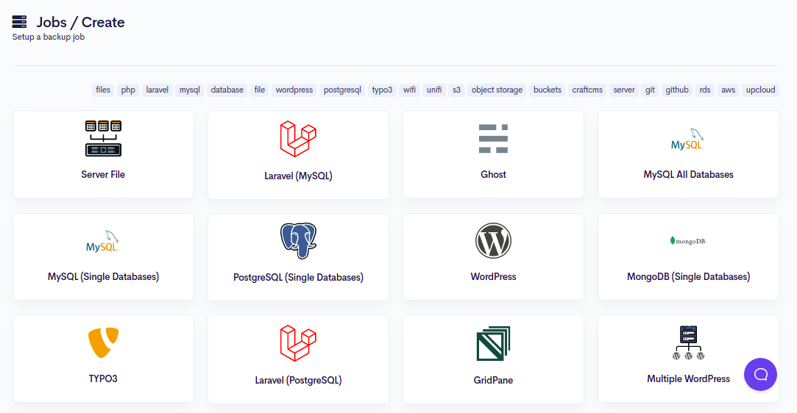Filter by the 'github' tag
The image size is (797, 413).
tap(677, 90)
